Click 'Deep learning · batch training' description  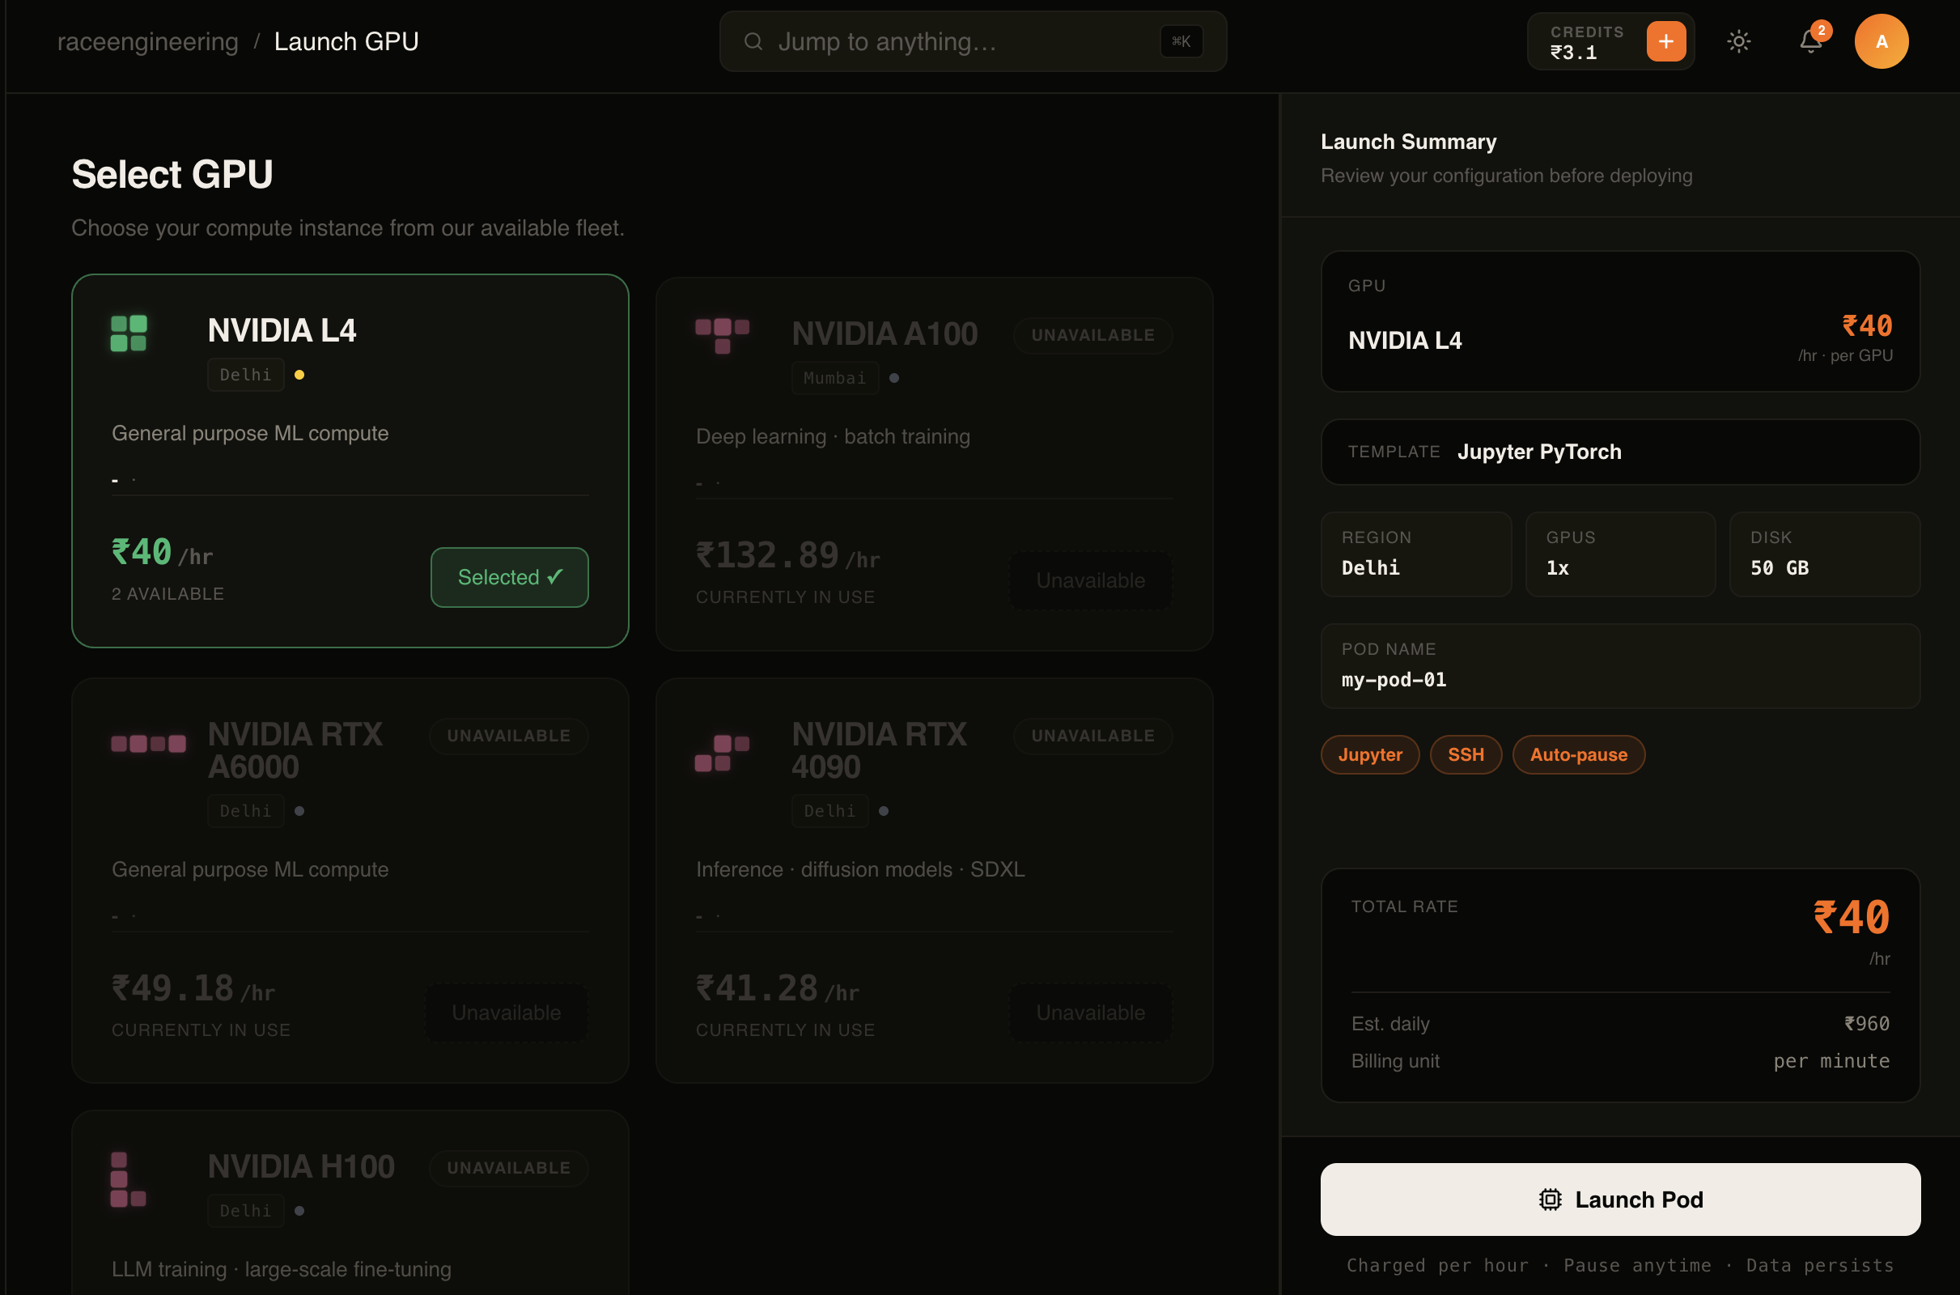[x=832, y=437]
